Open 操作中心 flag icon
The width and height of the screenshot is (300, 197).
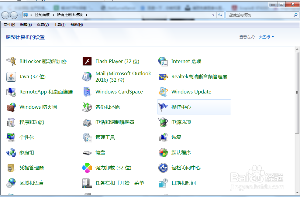coord(163,107)
